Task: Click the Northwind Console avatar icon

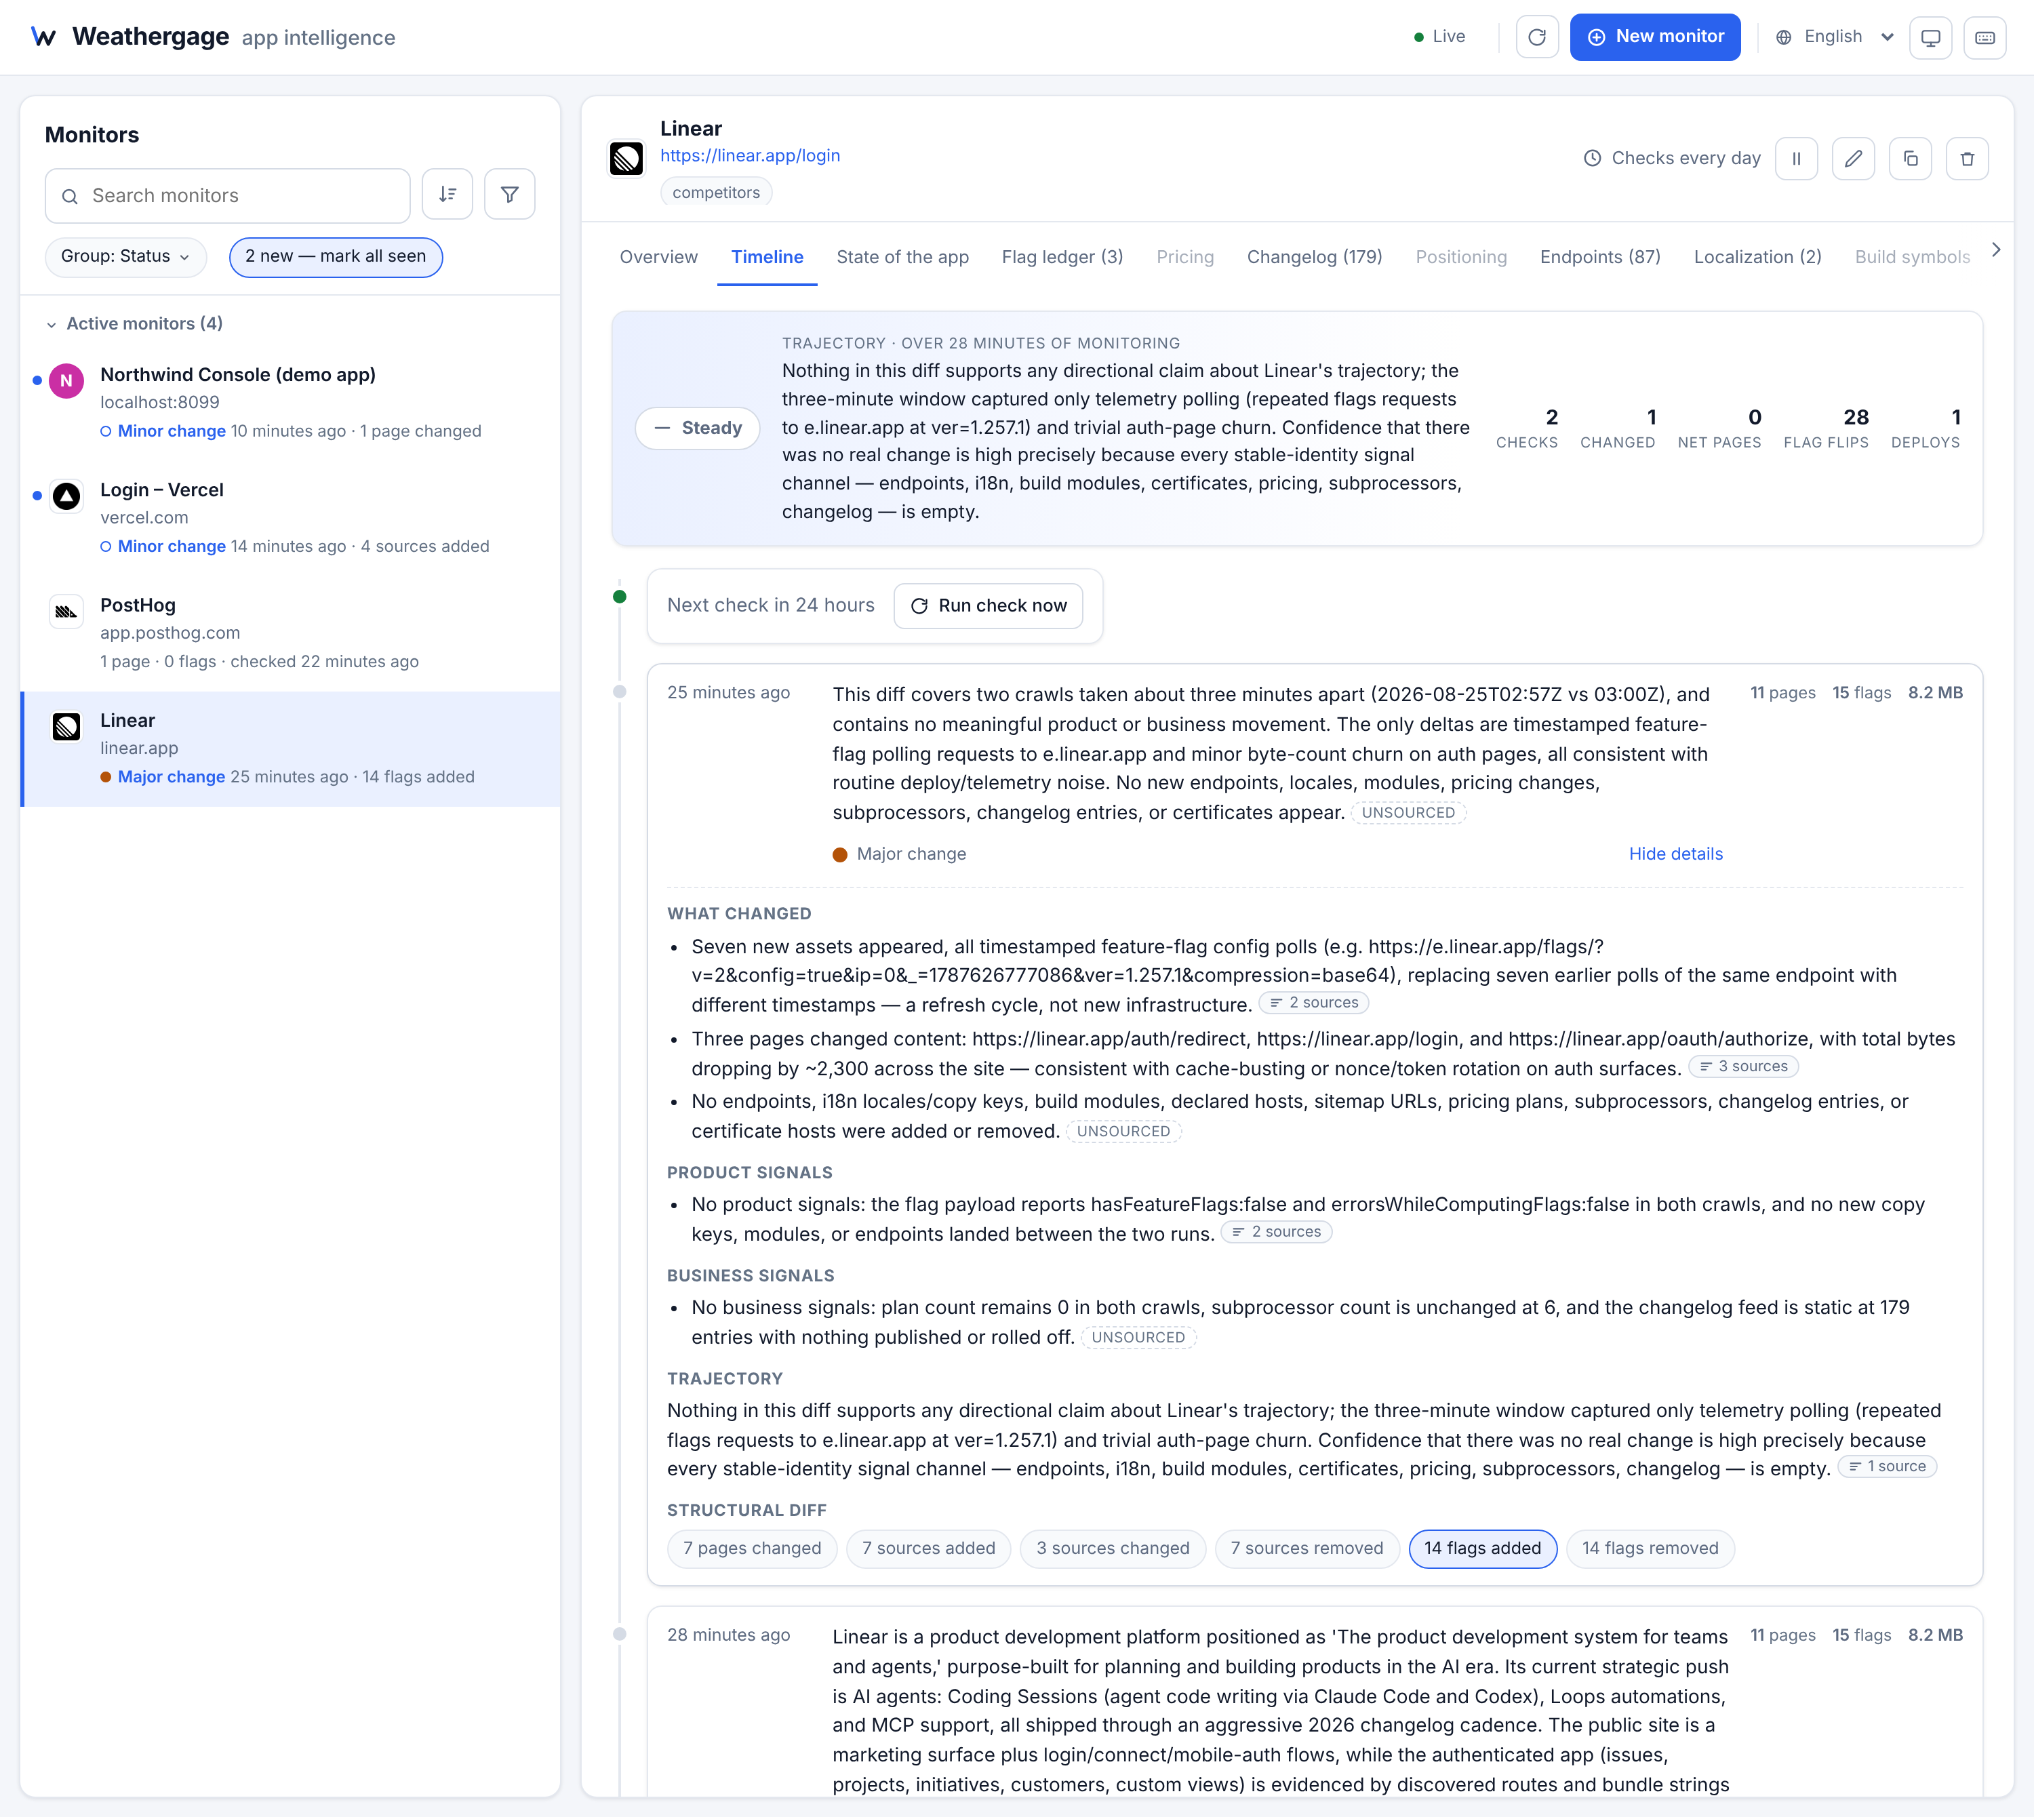Action: tap(66, 380)
